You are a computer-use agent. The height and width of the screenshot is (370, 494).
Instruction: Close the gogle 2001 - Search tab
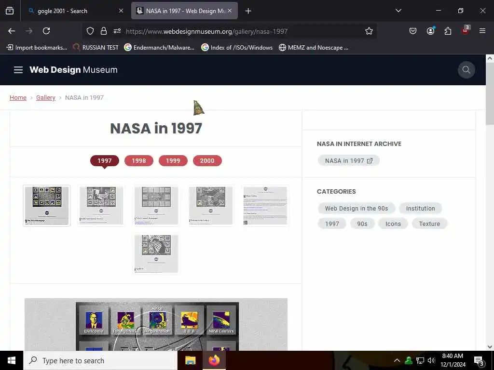[121, 11]
